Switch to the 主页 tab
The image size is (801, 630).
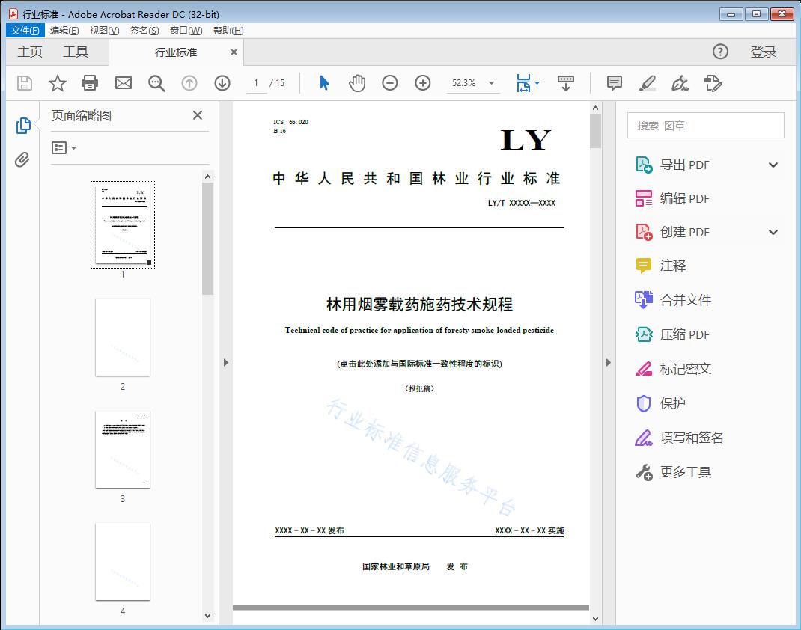pyautogui.click(x=30, y=52)
